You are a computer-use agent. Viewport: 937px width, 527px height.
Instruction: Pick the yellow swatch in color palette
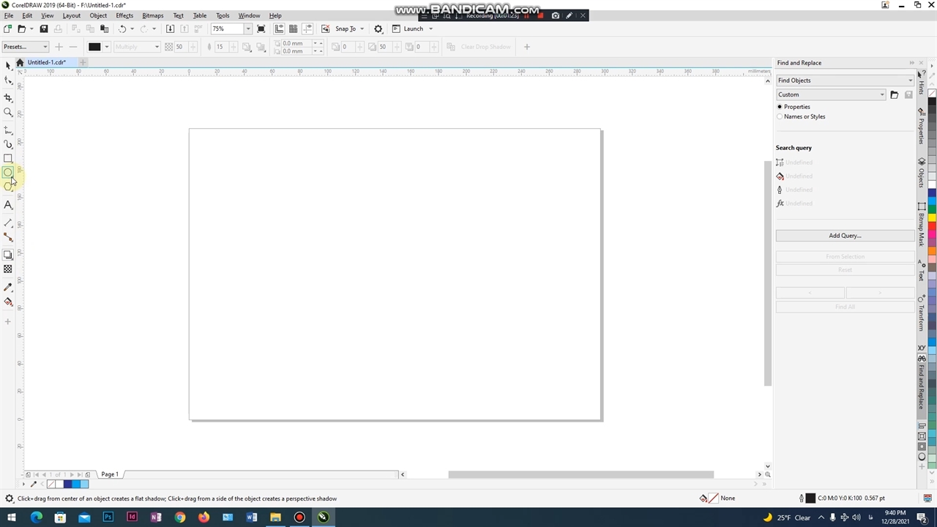tap(932, 218)
